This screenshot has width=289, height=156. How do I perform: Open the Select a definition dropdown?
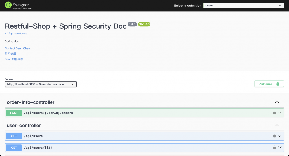(x=244, y=6)
